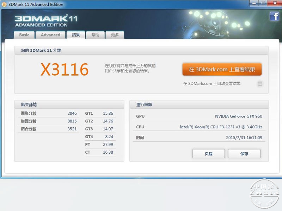
Task: Click the Intel Xeon E3-1231 v3 CPU text
Action: click(x=221, y=127)
